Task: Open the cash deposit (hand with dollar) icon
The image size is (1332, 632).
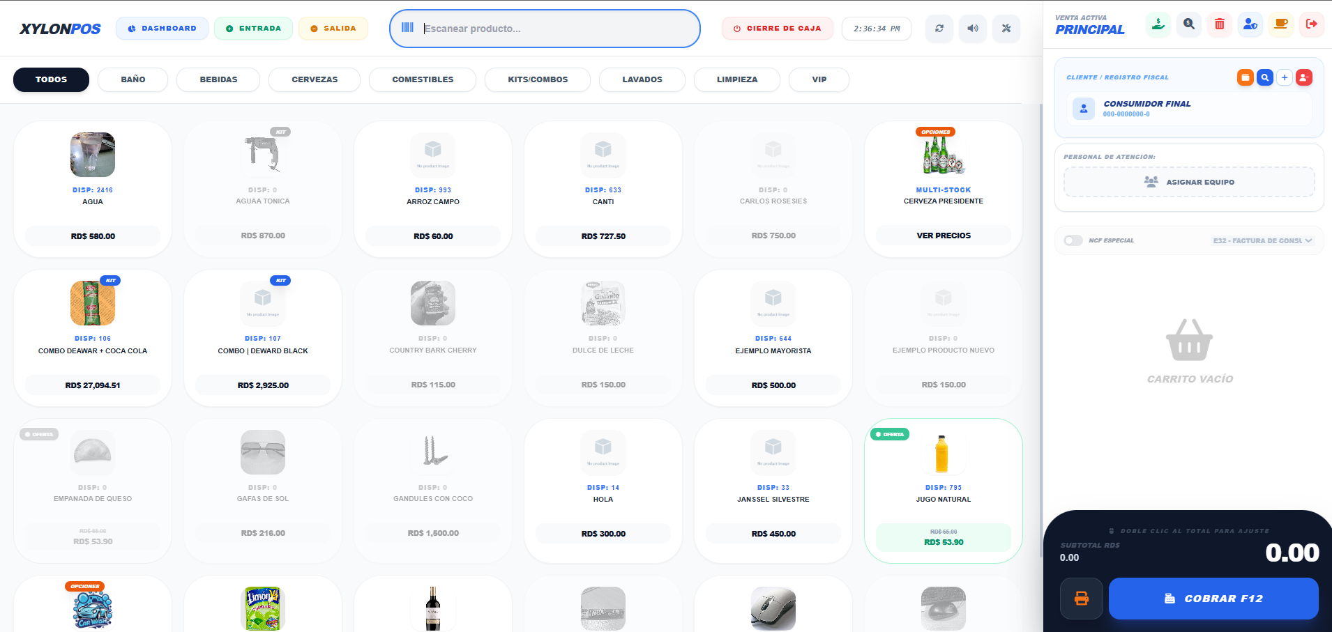Action: [x=1158, y=24]
